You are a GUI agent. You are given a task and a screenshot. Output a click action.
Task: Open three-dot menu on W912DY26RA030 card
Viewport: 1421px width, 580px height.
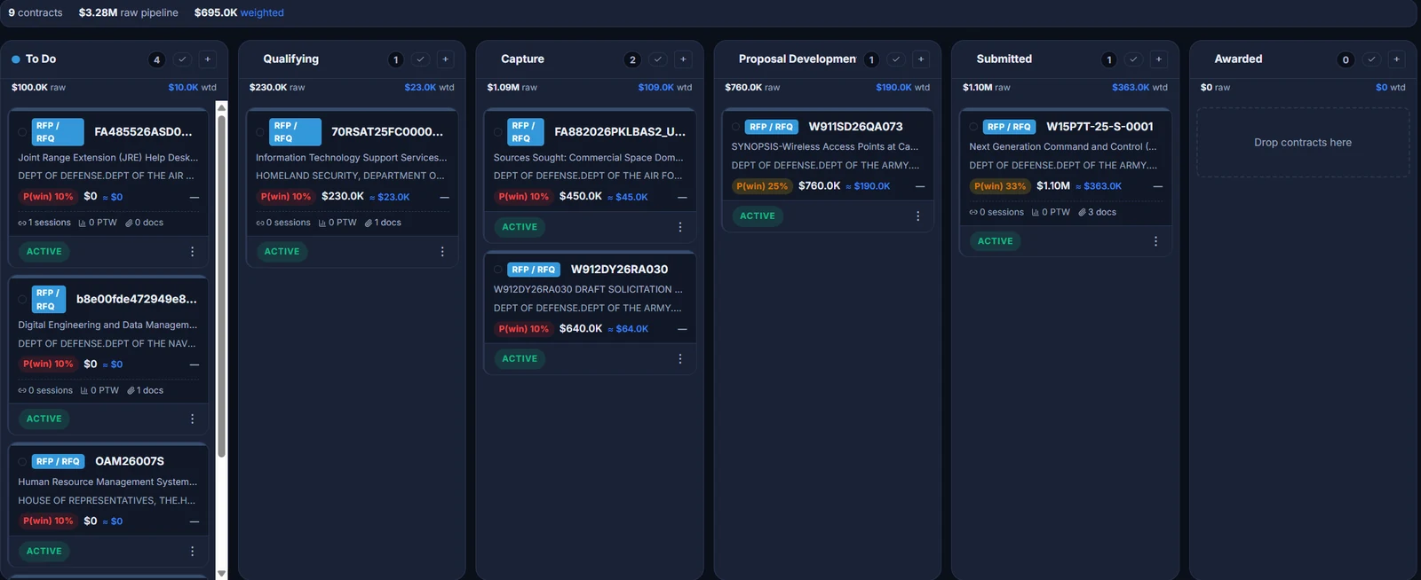(680, 359)
